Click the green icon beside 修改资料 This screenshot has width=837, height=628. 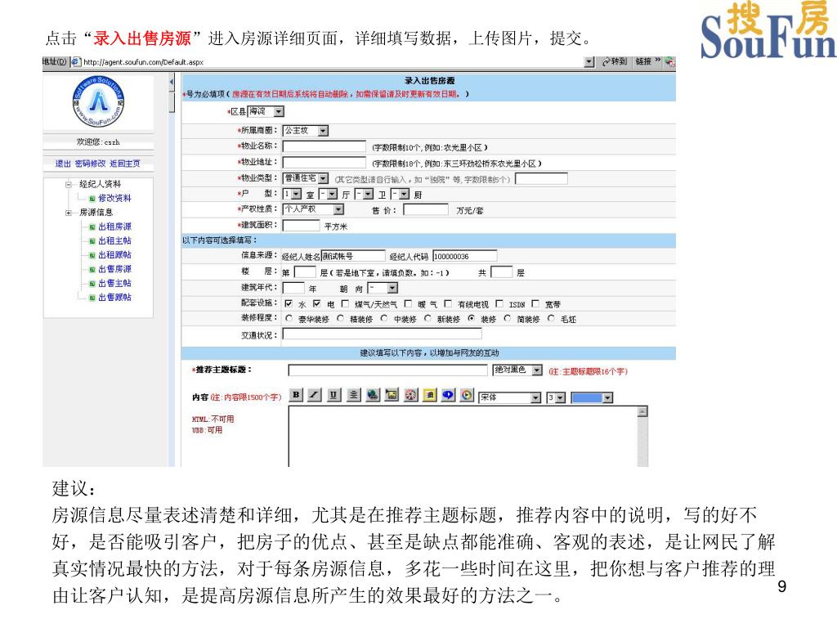tap(92, 199)
